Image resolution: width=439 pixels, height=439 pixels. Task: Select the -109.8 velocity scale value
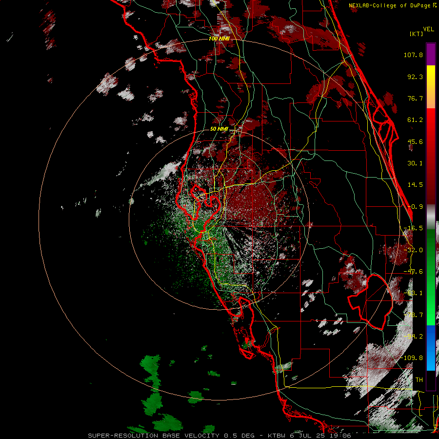(412, 358)
